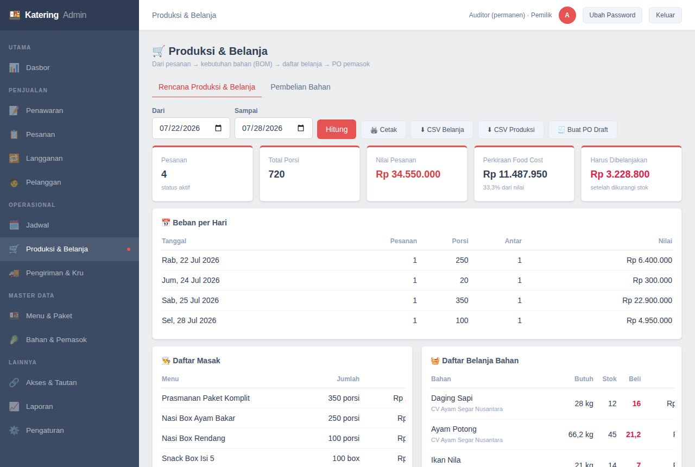Click value Rp 22.900.000 in Nilai column

[647, 300]
